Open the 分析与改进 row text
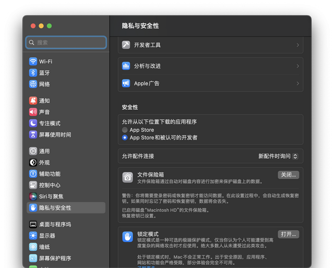 pyautogui.click(x=147, y=66)
